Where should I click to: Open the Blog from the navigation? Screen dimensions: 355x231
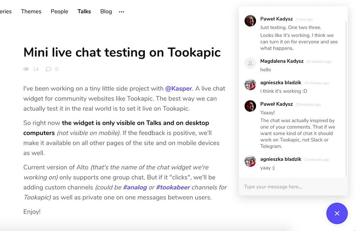(x=106, y=11)
